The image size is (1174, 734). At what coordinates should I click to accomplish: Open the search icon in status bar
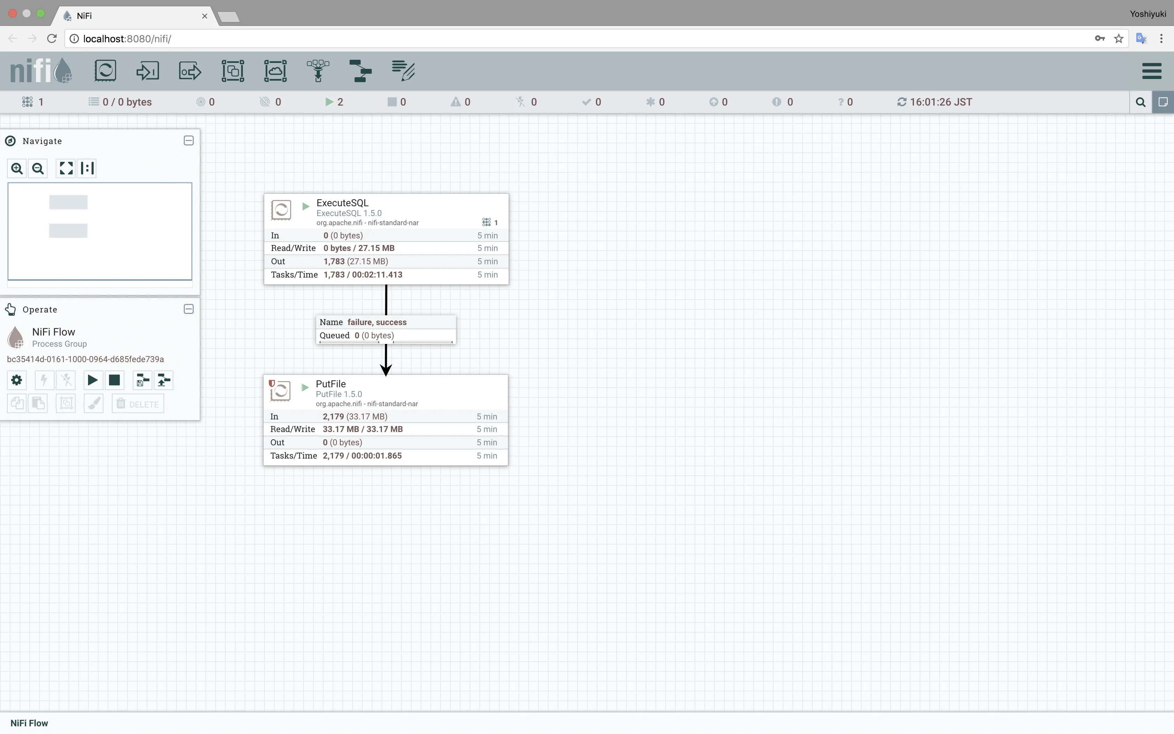point(1140,102)
